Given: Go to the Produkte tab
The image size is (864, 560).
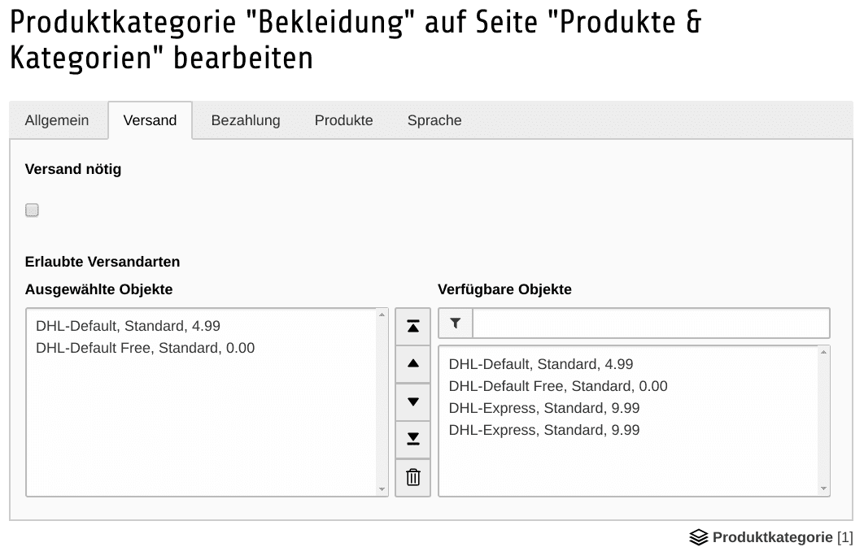Looking at the screenshot, I should click(343, 120).
